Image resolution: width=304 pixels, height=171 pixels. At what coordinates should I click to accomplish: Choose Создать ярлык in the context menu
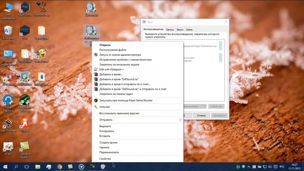pos(138,142)
